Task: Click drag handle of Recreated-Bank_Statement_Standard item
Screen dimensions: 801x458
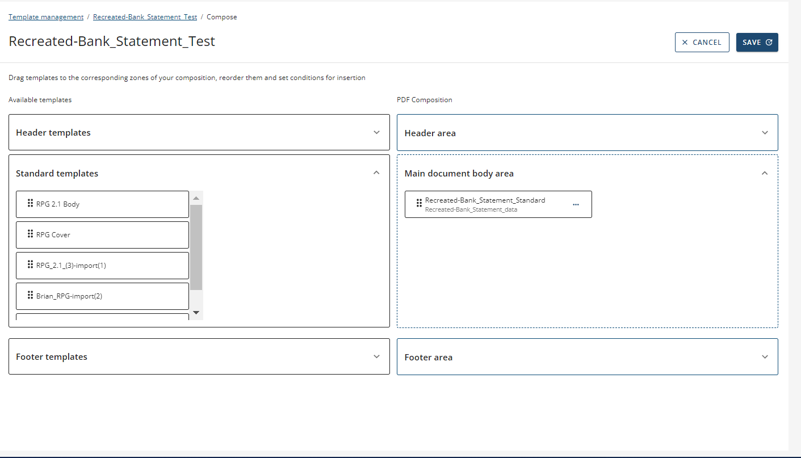Action: [x=419, y=203]
